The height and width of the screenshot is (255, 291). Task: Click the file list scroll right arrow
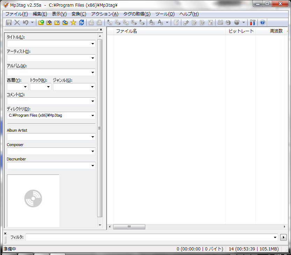point(284,227)
